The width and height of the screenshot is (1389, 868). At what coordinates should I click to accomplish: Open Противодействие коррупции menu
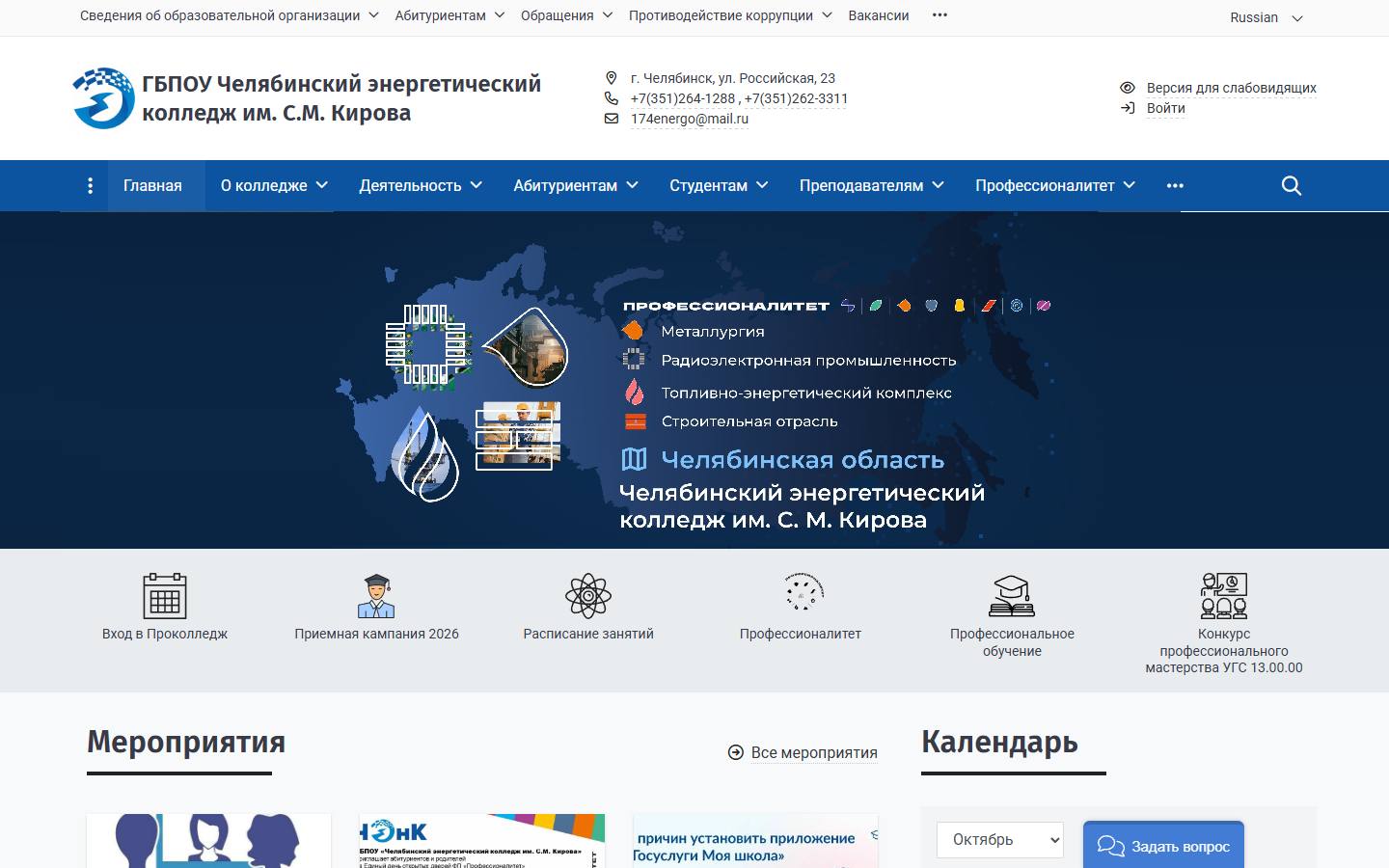731,15
